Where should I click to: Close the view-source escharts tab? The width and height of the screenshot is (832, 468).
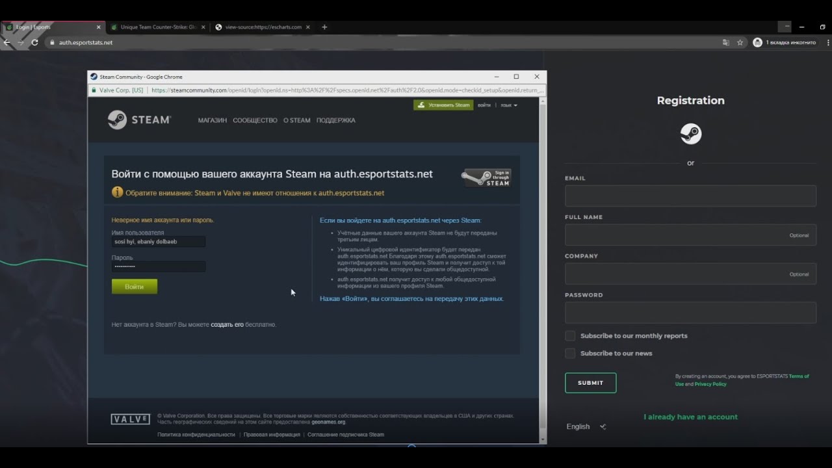pyautogui.click(x=308, y=27)
